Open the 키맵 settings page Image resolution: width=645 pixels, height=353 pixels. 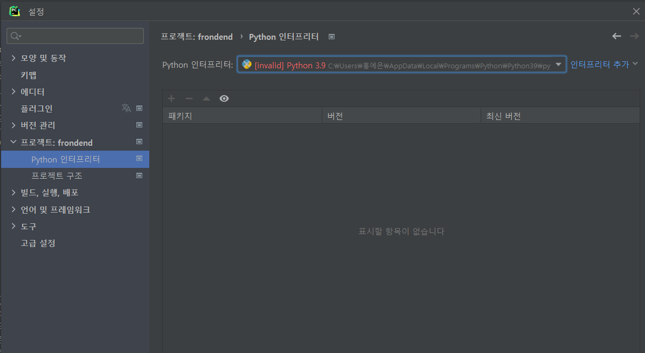29,75
